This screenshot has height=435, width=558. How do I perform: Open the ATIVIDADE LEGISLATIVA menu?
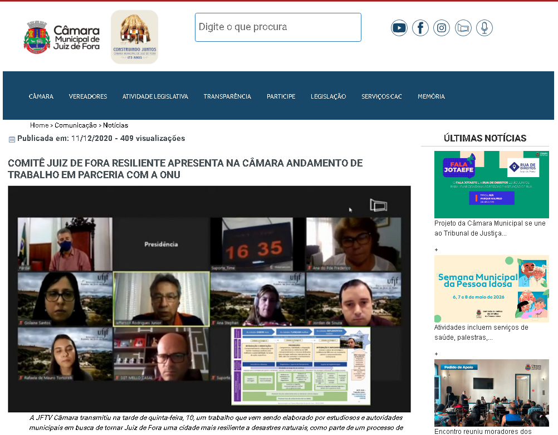tap(155, 96)
